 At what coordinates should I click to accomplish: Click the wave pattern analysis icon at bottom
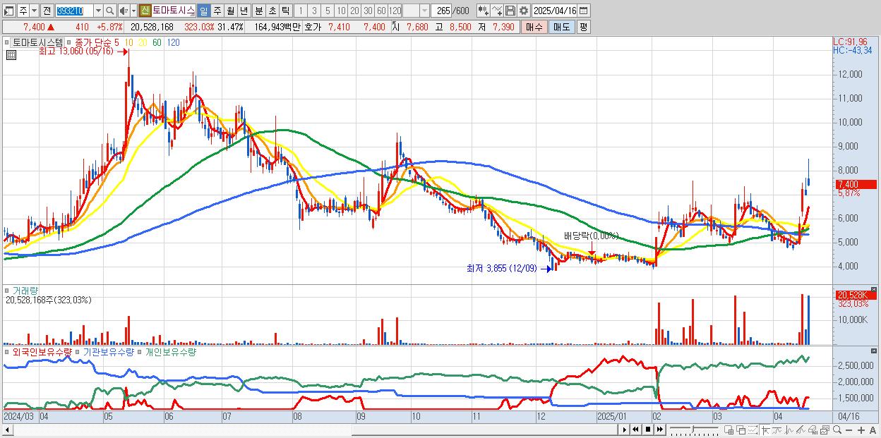point(777,430)
